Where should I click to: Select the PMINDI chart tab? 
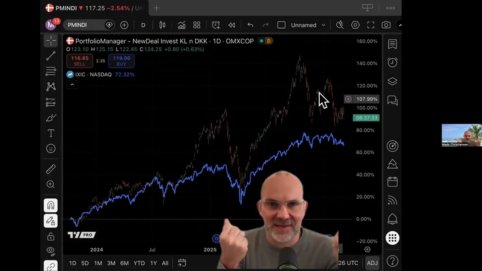pyautogui.click(x=95, y=8)
